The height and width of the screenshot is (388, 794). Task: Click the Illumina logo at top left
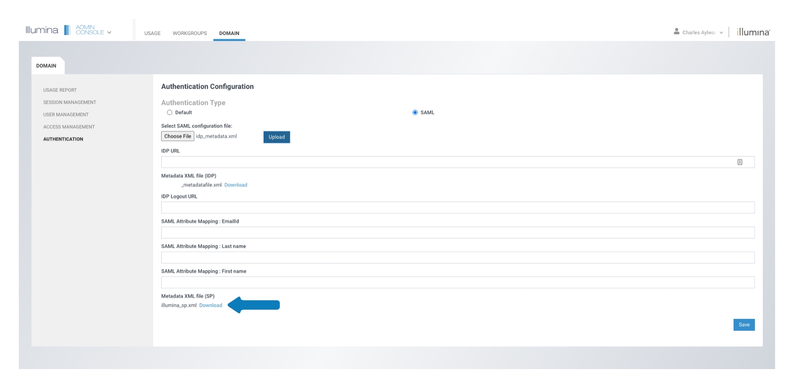point(42,30)
